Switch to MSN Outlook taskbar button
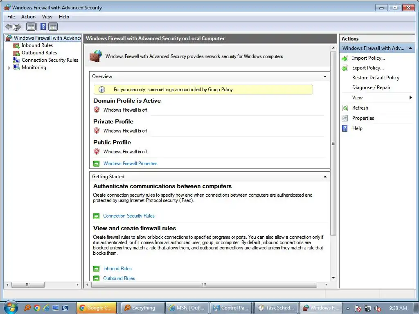 click(187, 308)
